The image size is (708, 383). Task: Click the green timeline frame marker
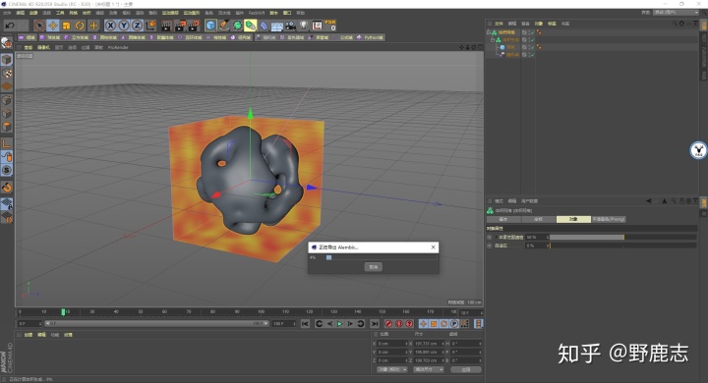click(x=63, y=311)
